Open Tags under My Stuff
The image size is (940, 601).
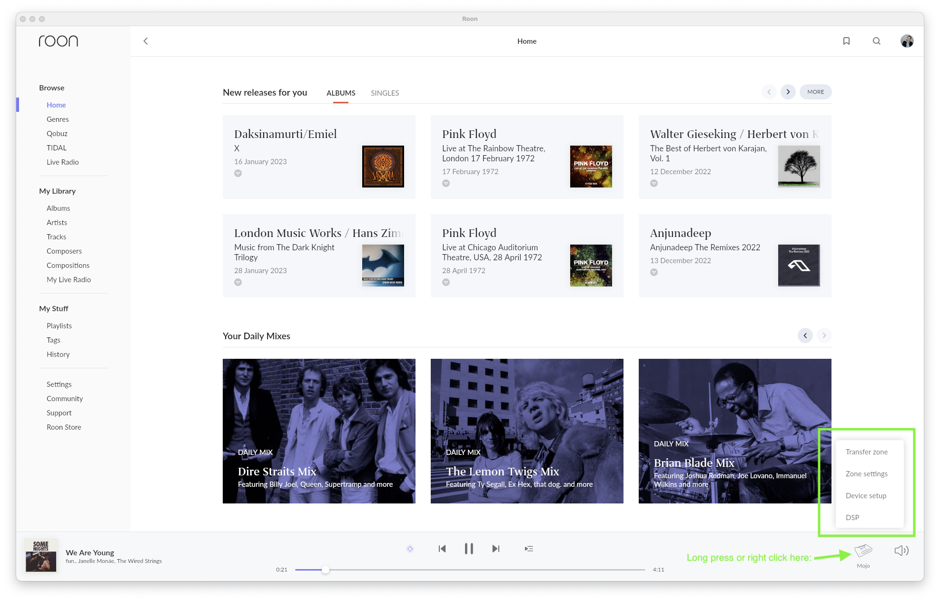point(53,340)
